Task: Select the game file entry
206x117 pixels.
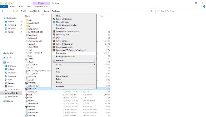Action: 30,59
